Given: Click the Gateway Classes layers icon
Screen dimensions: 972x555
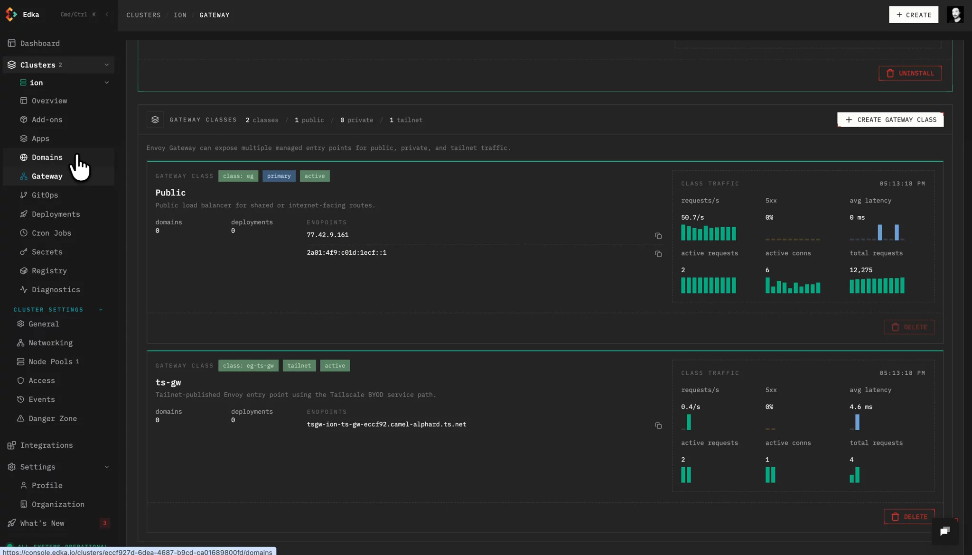Looking at the screenshot, I should click(155, 120).
